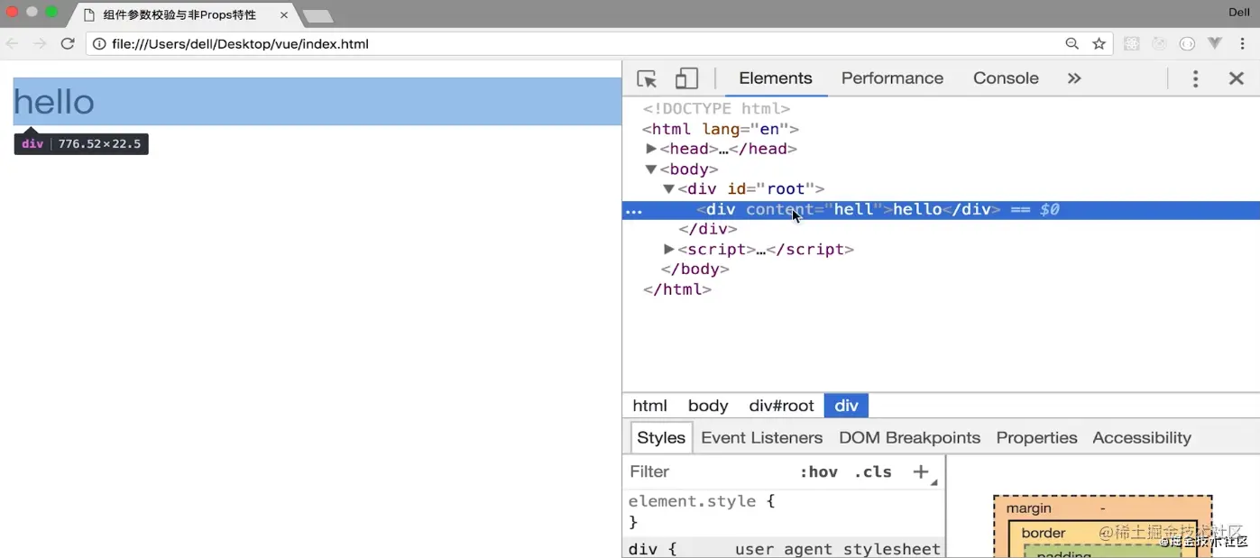Click the hello text on the page
This screenshot has width=1260, height=558.
pos(54,102)
